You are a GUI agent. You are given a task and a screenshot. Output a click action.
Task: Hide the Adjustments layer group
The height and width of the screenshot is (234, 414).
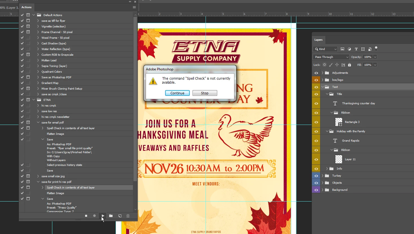(316, 73)
